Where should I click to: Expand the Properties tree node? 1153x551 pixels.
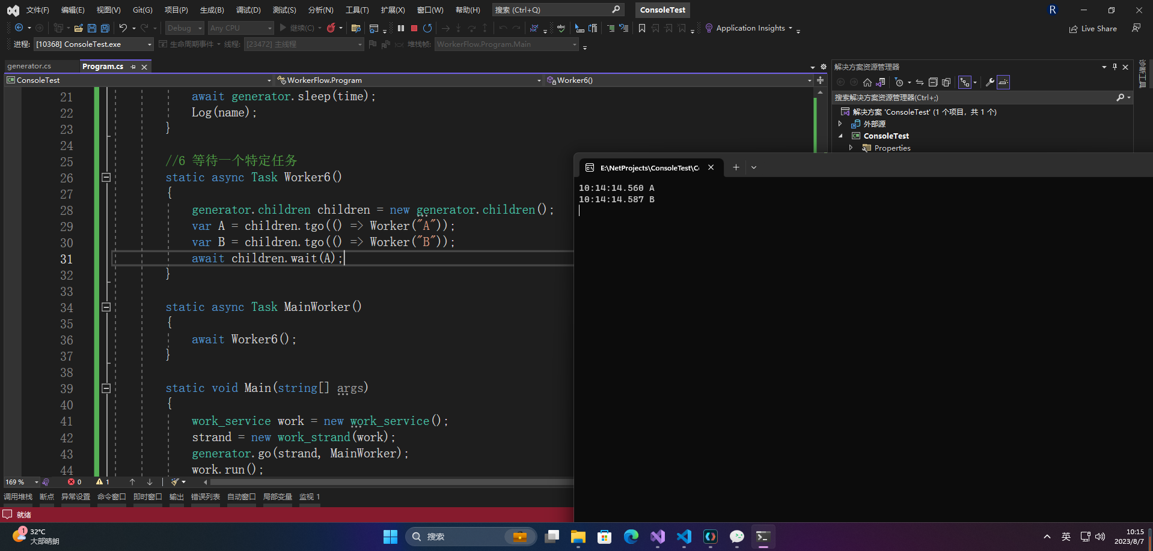tap(851, 148)
